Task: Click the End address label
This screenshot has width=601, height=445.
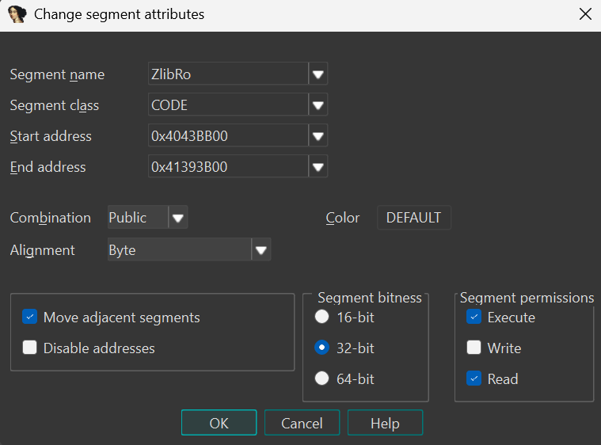Action: [x=48, y=167]
